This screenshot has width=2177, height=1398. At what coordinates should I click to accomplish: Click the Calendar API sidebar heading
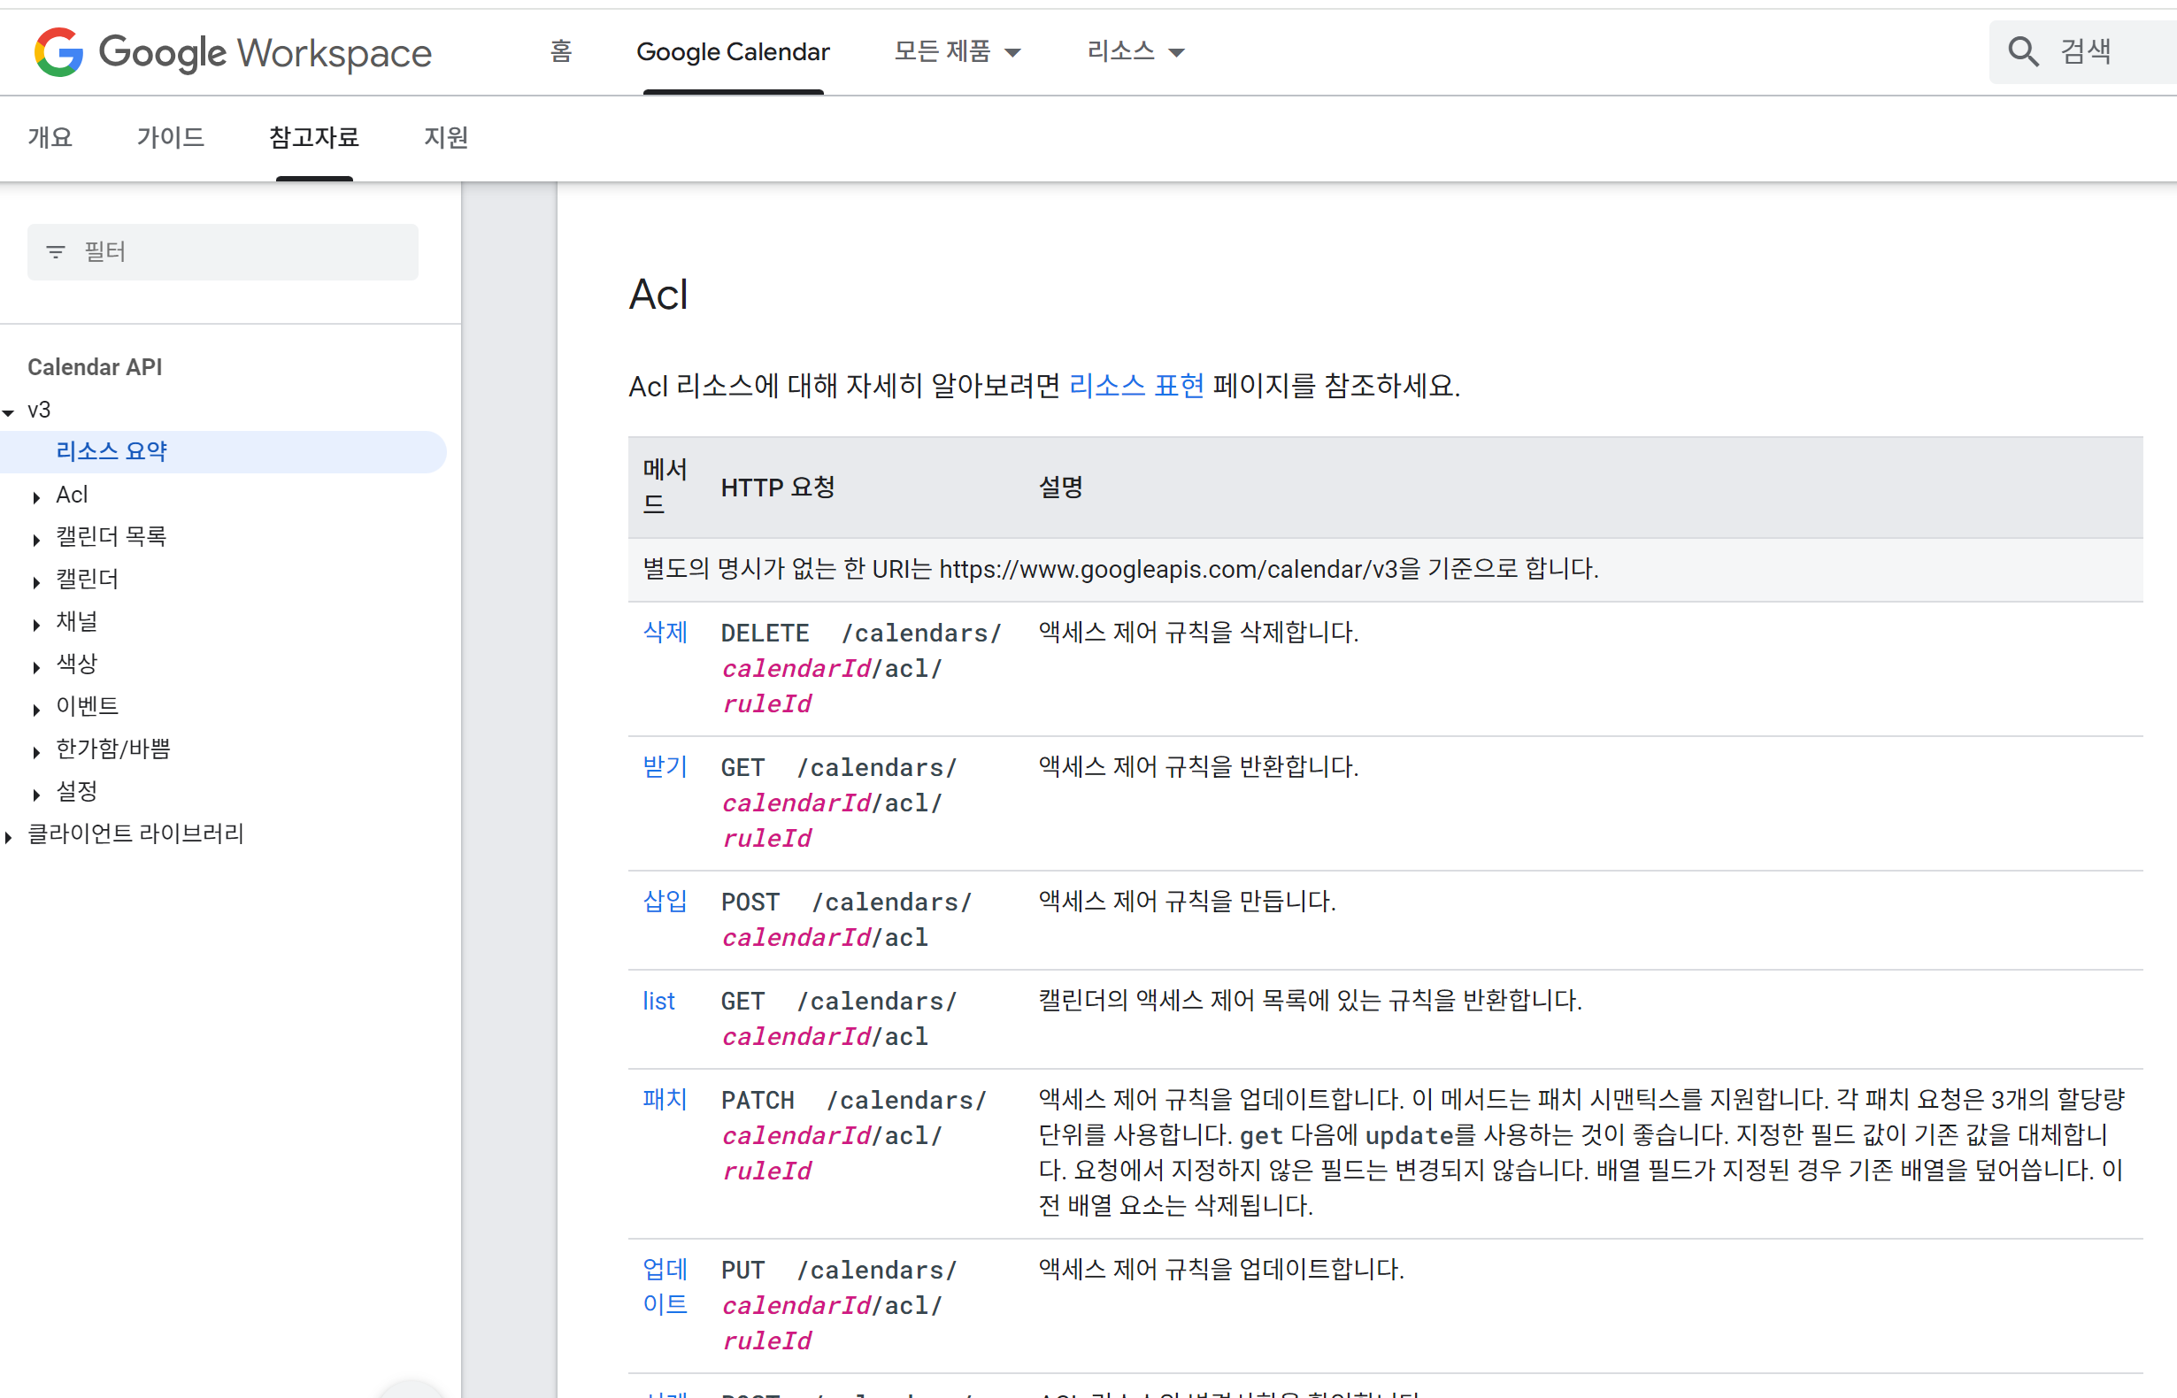pos(95,366)
